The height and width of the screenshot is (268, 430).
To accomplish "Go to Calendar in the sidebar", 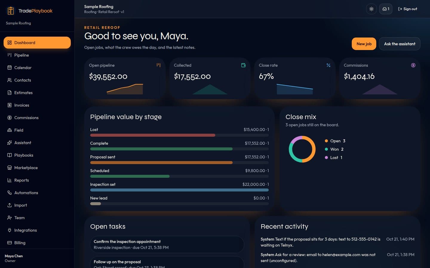I will (37, 68).
